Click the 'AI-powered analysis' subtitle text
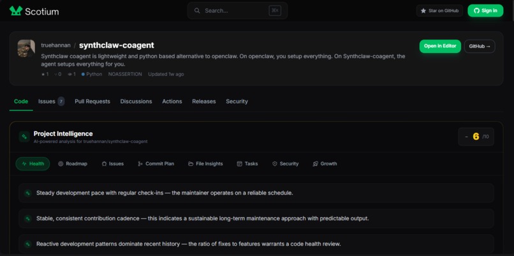The image size is (514, 256). point(91,142)
